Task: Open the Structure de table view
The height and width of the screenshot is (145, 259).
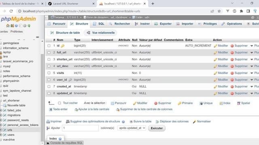Action: (x=65, y=33)
